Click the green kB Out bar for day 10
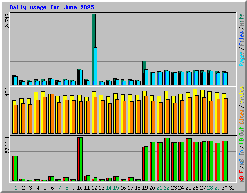Viewport: 247px width, 193px height. (81, 159)
